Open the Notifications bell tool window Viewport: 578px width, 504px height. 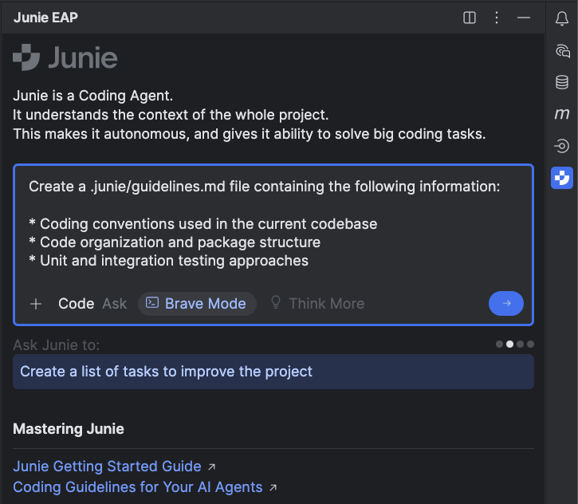(x=562, y=18)
